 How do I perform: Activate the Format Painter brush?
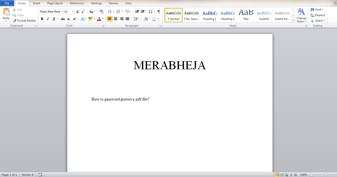[14, 21]
